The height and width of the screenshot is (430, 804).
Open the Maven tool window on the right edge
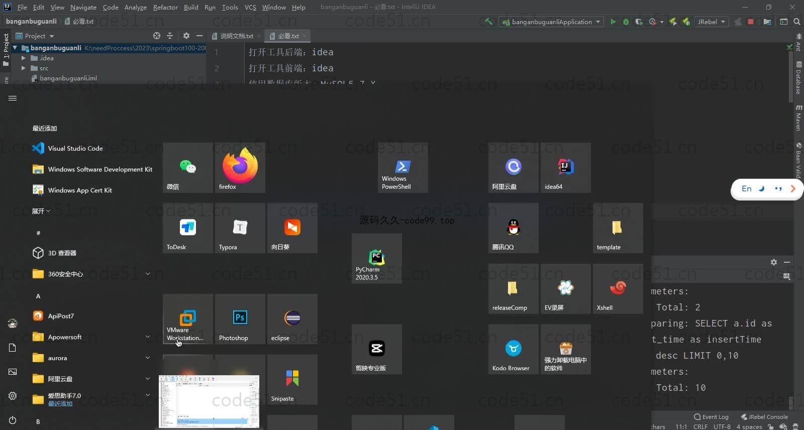[798, 118]
